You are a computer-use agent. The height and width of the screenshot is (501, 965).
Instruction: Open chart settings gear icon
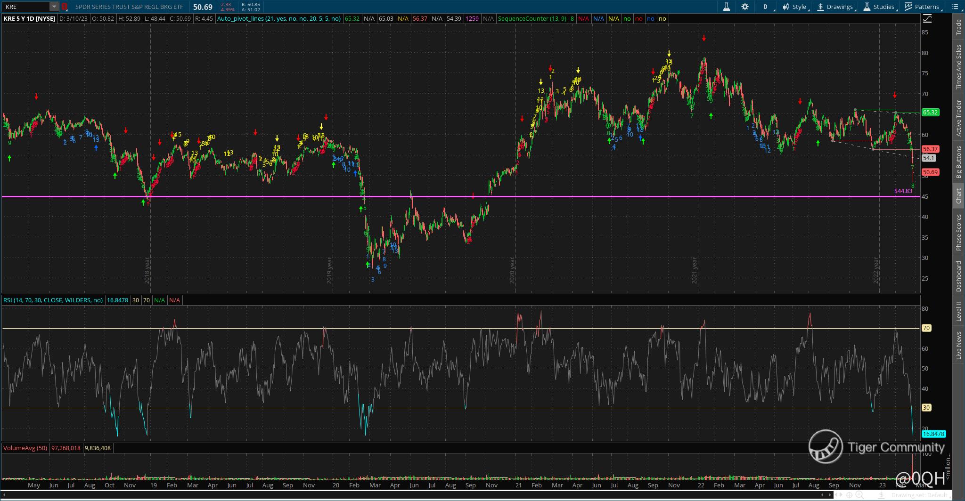coord(745,7)
